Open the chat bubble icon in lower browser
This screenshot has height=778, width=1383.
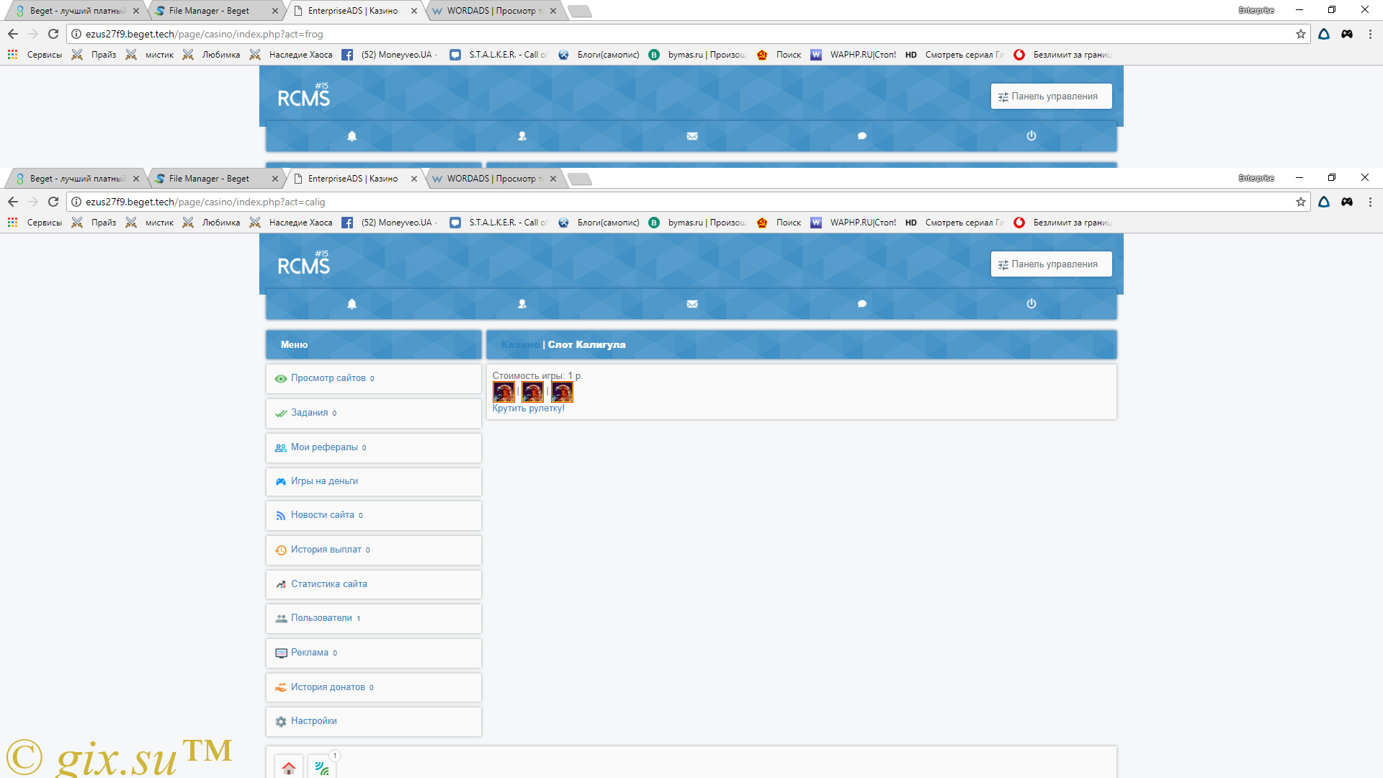(862, 304)
